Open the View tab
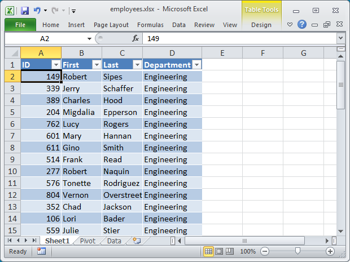350x262 pixels. point(230,25)
